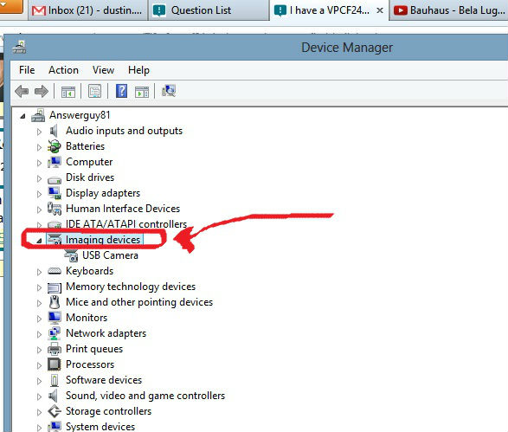
Task: Open the File menu
Action: (x=27, y=70)
